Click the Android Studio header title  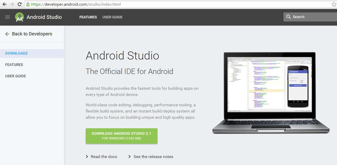(44, 17)
